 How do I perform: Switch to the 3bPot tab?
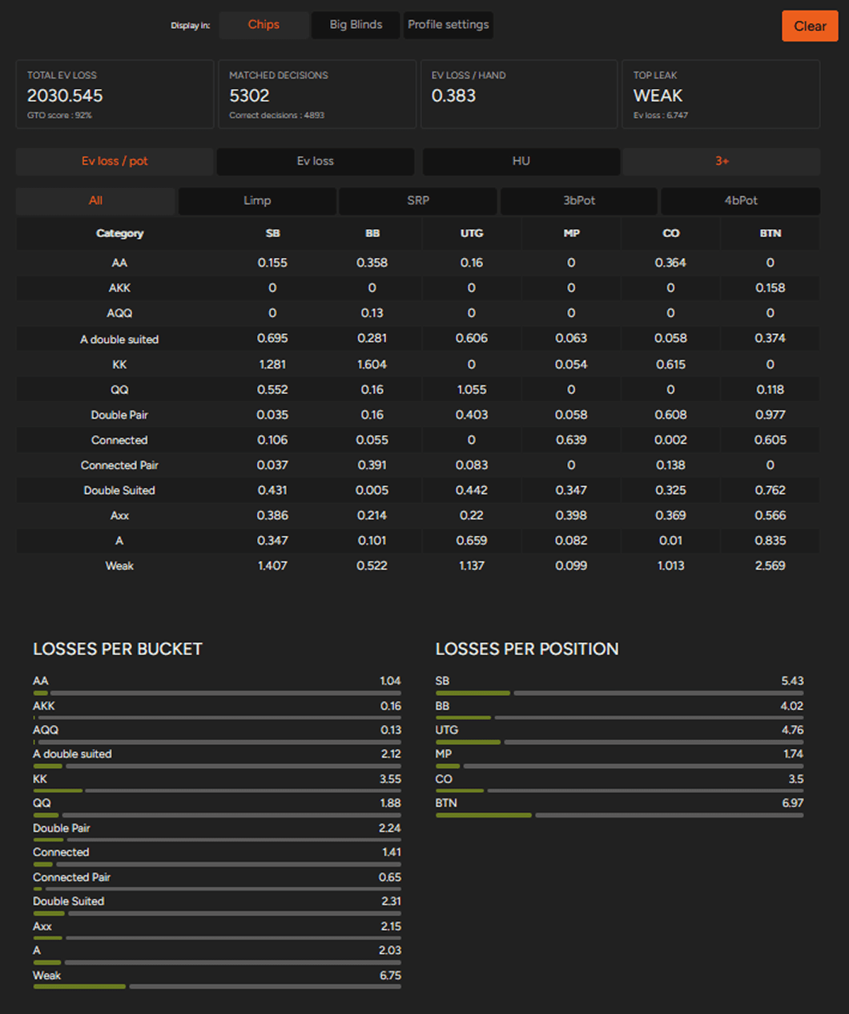(579, 201)
